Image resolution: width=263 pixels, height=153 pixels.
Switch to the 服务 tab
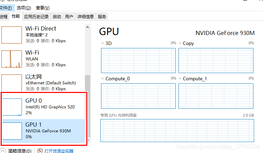[102, 16]
